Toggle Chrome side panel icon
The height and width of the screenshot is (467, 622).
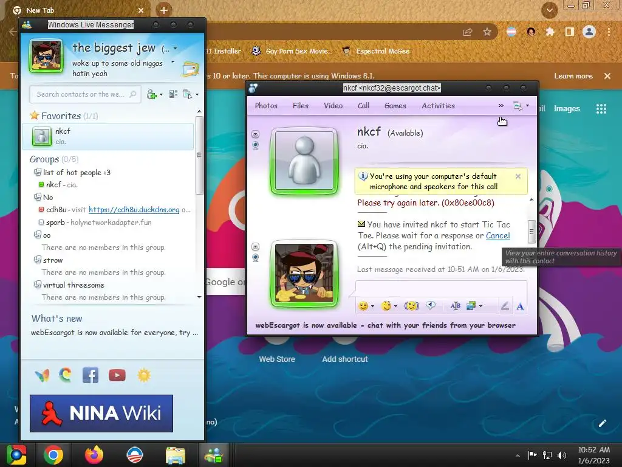570,32
